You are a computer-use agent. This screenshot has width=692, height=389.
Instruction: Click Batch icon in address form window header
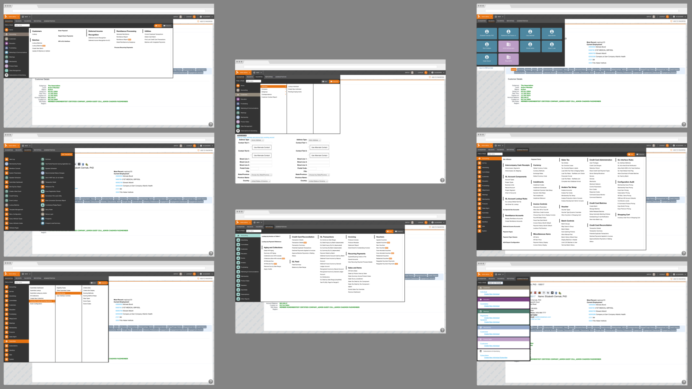pos(412,72)
